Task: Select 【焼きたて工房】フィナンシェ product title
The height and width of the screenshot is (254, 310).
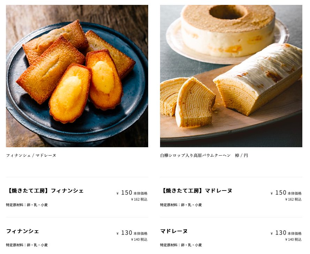Action: tap(45, 191)
